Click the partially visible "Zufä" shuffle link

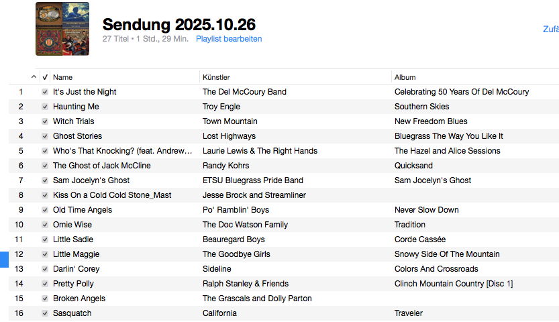point(550,29)
